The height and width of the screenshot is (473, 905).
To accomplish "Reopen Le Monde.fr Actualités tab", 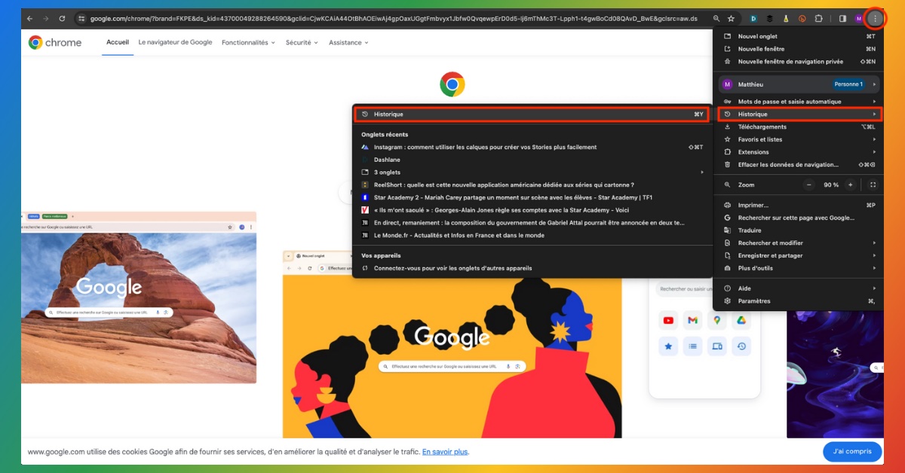I will 532,236.
